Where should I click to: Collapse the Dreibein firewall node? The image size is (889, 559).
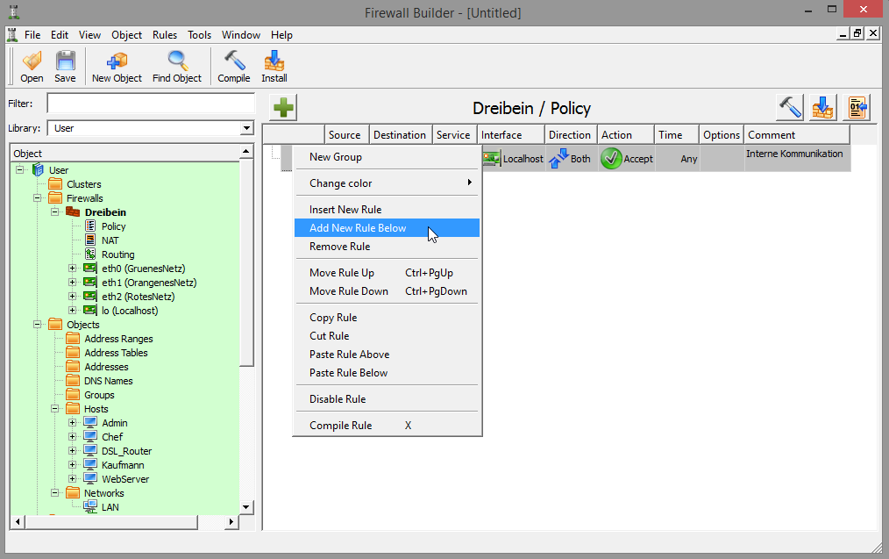55,212
